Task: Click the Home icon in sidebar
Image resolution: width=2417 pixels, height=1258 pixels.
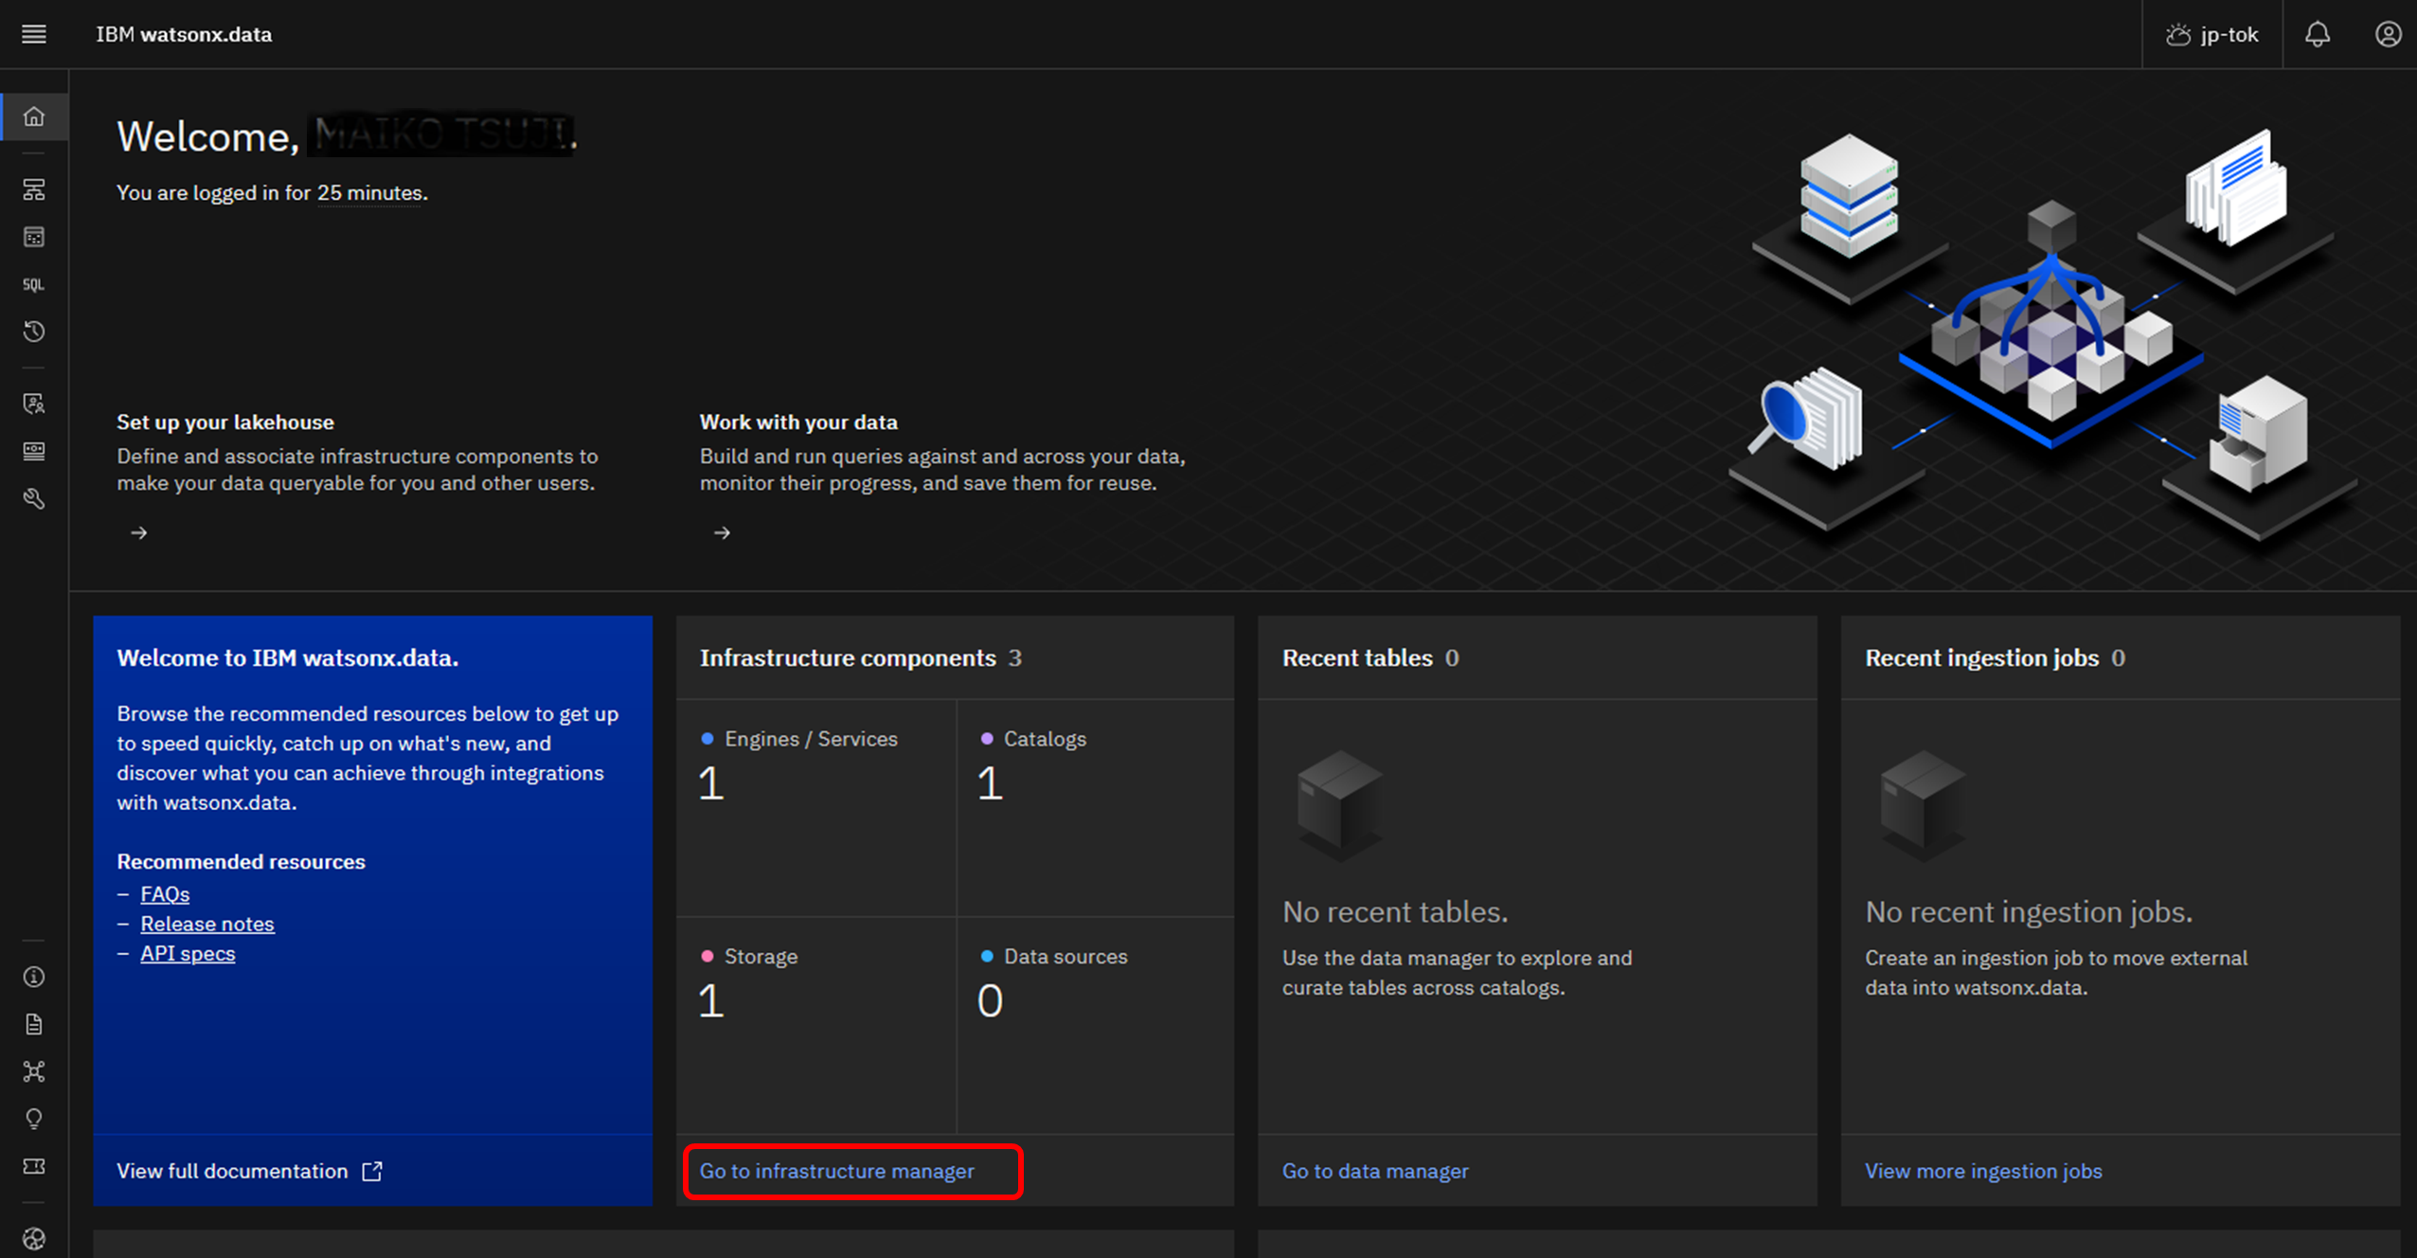Action: (34, 117)
